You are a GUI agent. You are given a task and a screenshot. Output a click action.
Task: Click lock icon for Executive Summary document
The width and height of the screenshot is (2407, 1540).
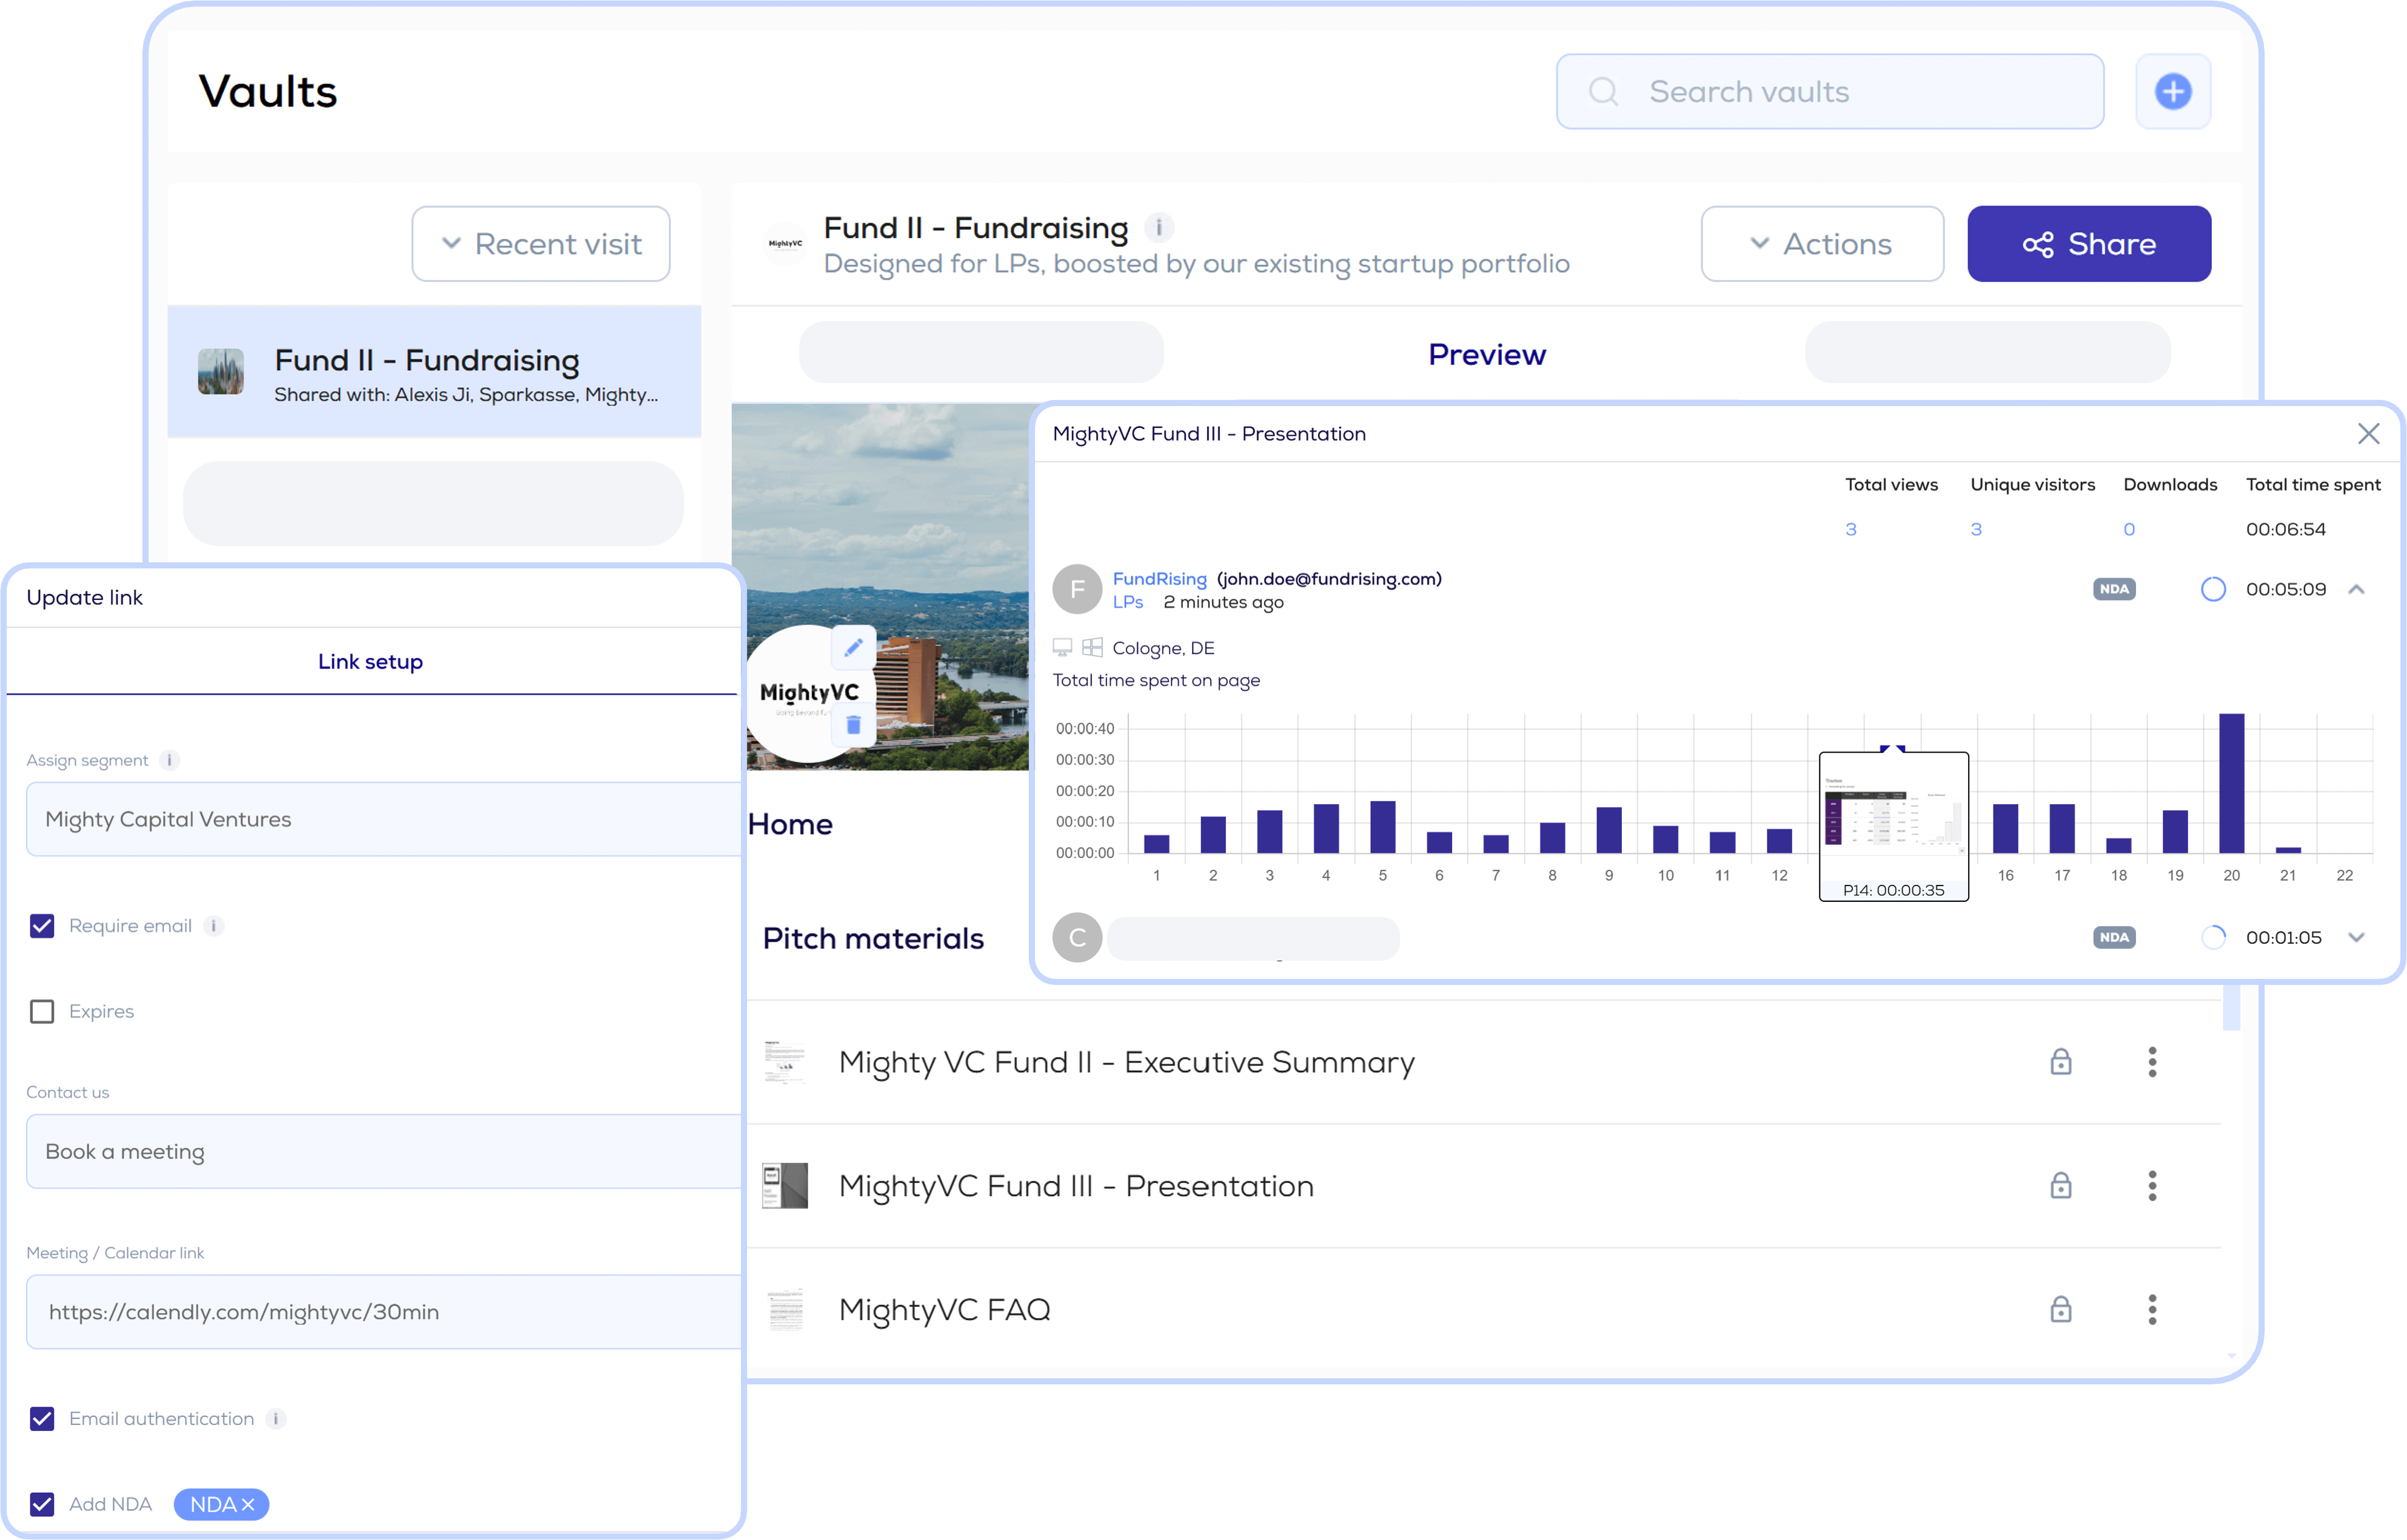[x=2060, y=1062]
